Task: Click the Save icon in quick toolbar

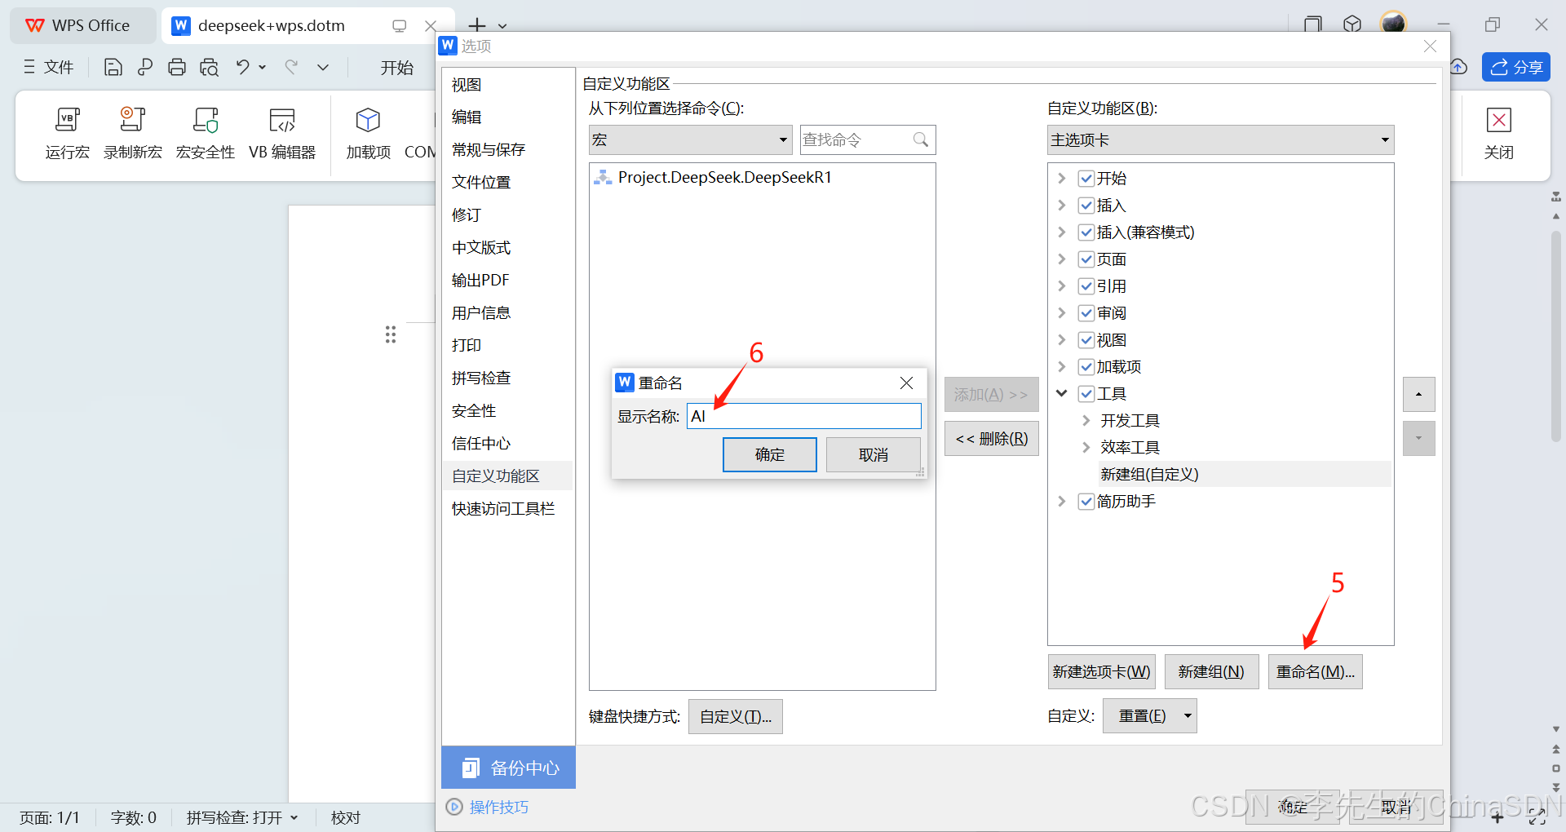Action: (113, 67)
